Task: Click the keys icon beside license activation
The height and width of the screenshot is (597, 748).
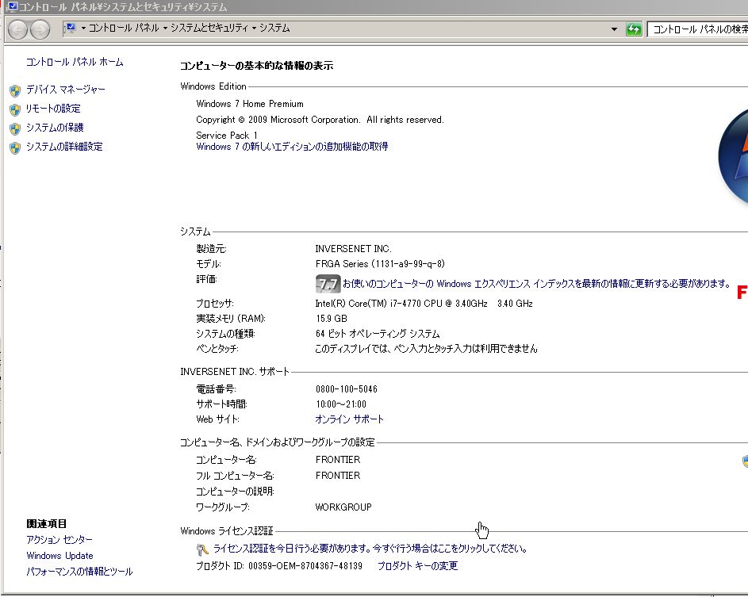Action: tap(202, 549)
